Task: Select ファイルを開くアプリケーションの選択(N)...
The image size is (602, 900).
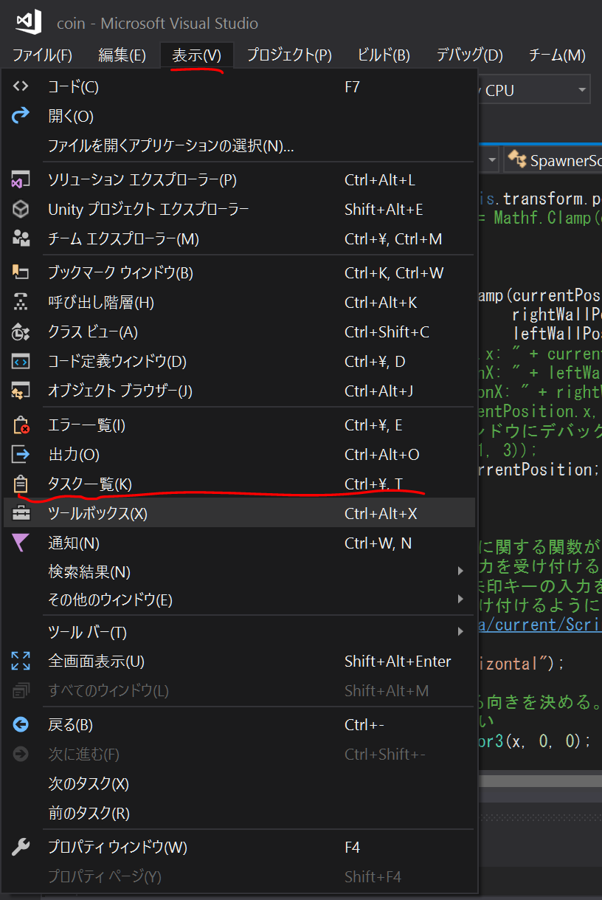Action: [x=239, y=145]
